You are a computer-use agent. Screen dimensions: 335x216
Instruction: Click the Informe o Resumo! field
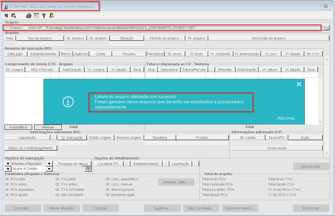coord(29,164)
